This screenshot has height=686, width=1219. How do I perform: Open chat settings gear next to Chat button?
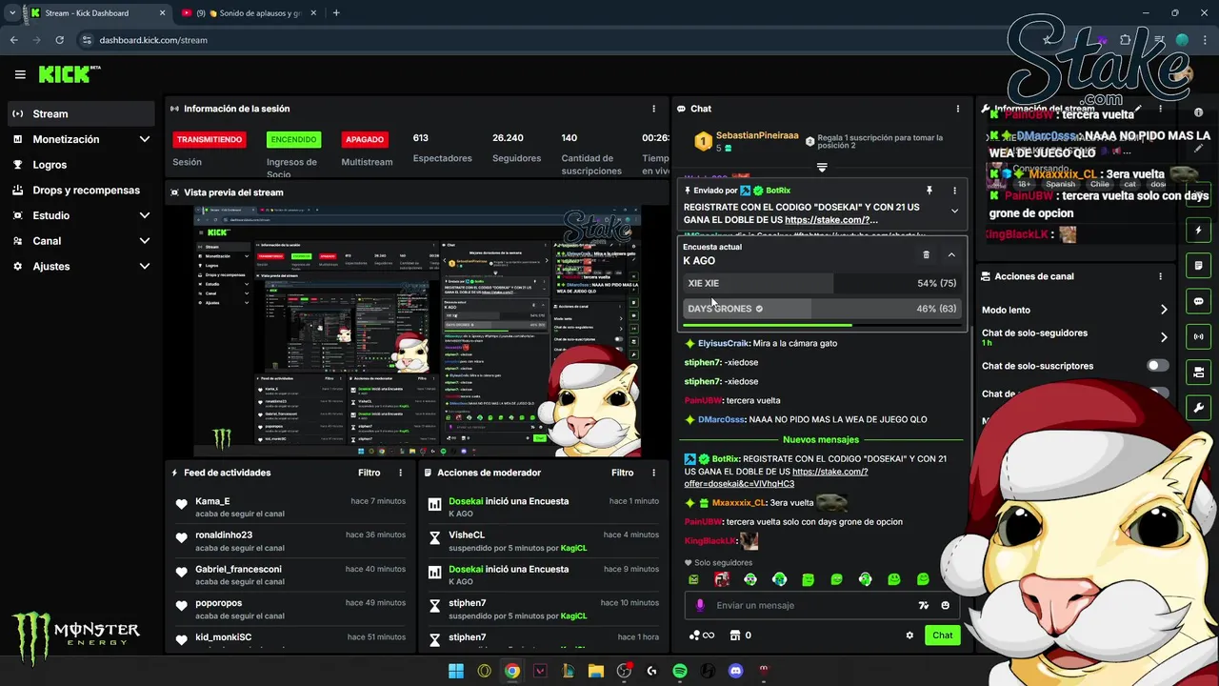click(909, 636)
